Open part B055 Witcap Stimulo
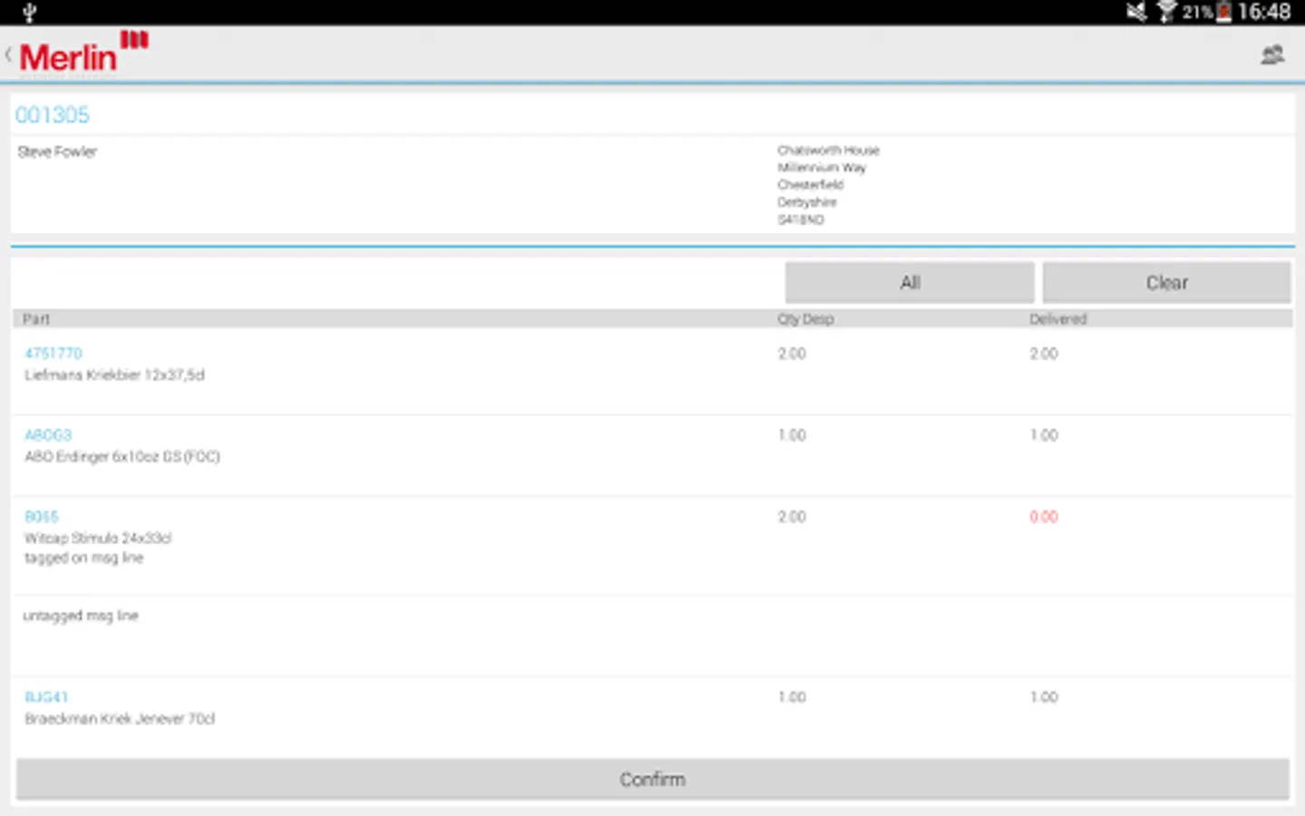This screenshot has height=816, width=1305. (41, 516)
